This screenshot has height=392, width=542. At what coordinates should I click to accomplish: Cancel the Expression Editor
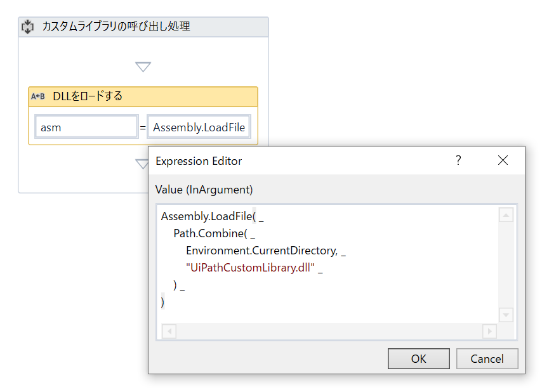tap(487, 359)
